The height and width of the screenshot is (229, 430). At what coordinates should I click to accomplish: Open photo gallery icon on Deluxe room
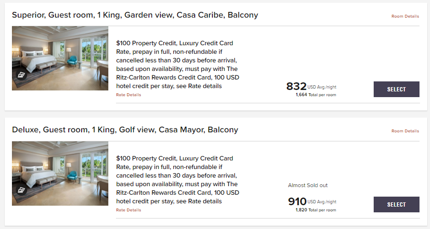[21, 190]
